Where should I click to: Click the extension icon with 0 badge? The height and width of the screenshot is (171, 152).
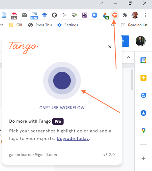106,16
